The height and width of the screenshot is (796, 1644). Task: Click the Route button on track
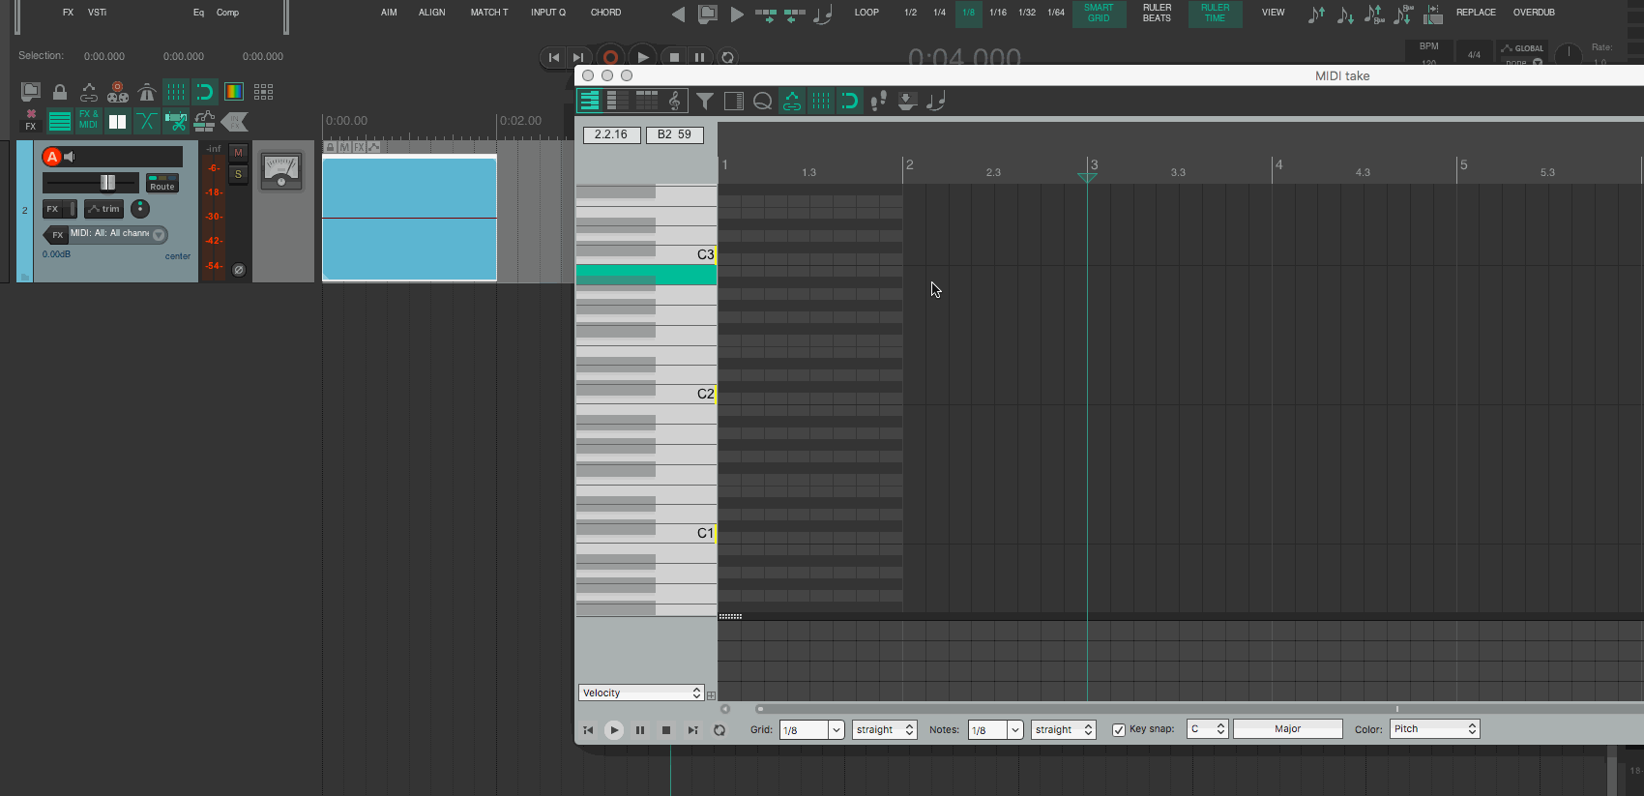(161, 183)
